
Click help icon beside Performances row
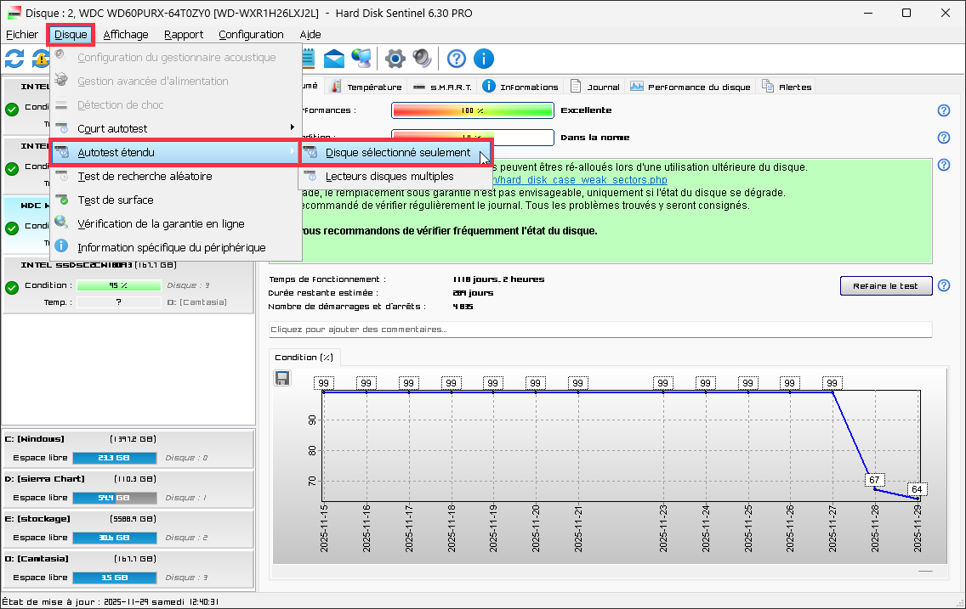pos(943,110)
